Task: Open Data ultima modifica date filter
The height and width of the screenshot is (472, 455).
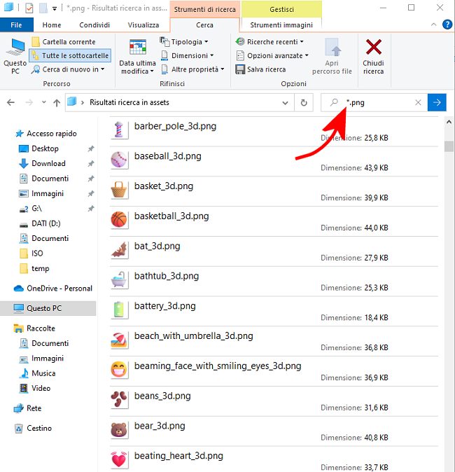Action: pyautogui.click(x=137, y=57)
